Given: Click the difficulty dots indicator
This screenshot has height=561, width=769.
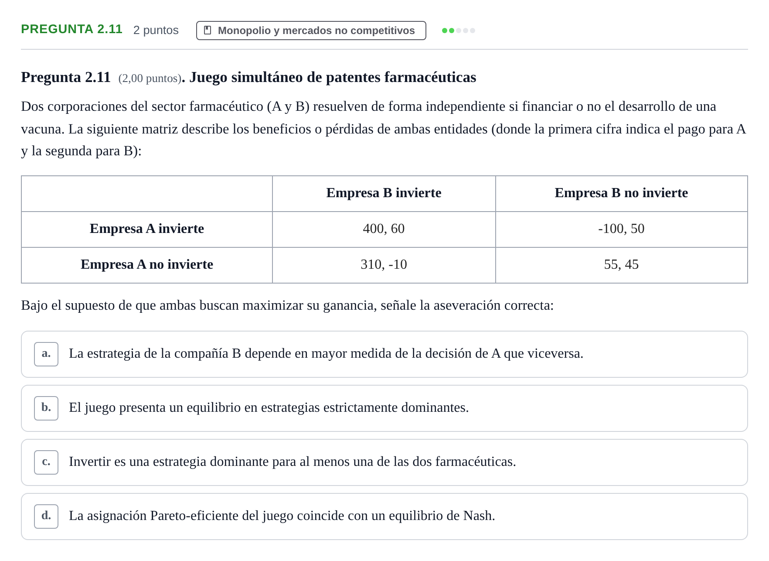Looking at the screenshot, I should click(x=458, y=31).
